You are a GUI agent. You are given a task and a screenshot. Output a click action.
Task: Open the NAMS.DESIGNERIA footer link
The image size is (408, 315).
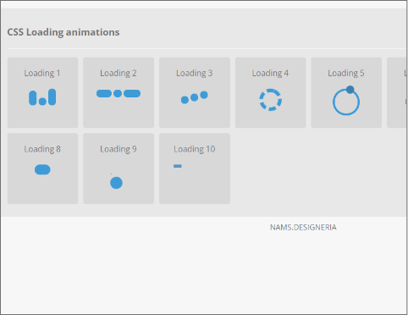point(303,227)
